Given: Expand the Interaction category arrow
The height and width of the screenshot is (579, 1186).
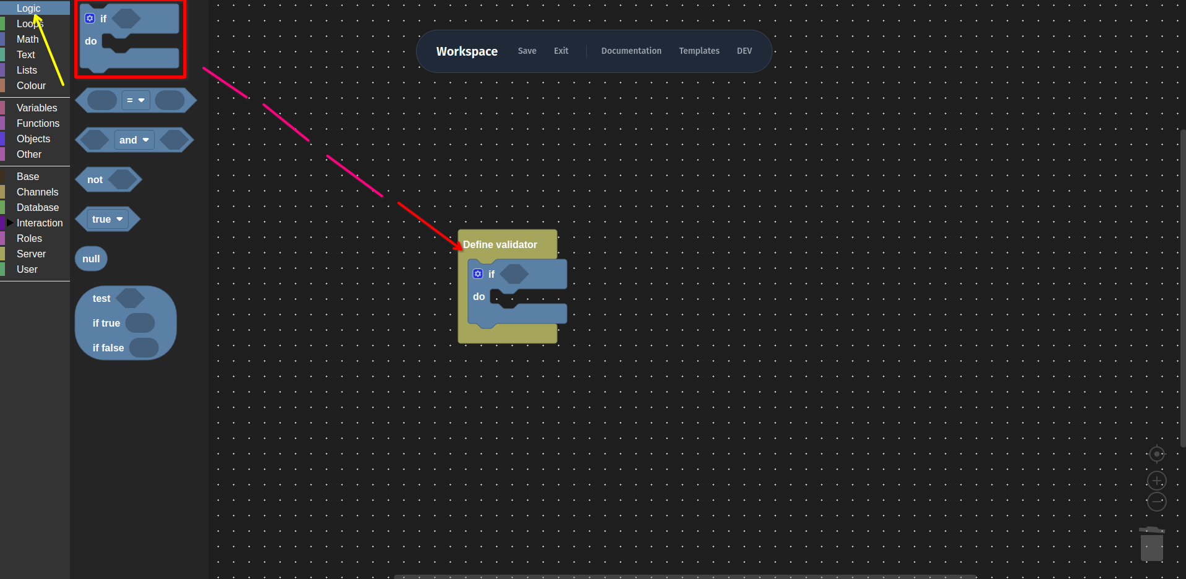Looking at the screenshot, I should pyautogui.click(x=10, y=223).
